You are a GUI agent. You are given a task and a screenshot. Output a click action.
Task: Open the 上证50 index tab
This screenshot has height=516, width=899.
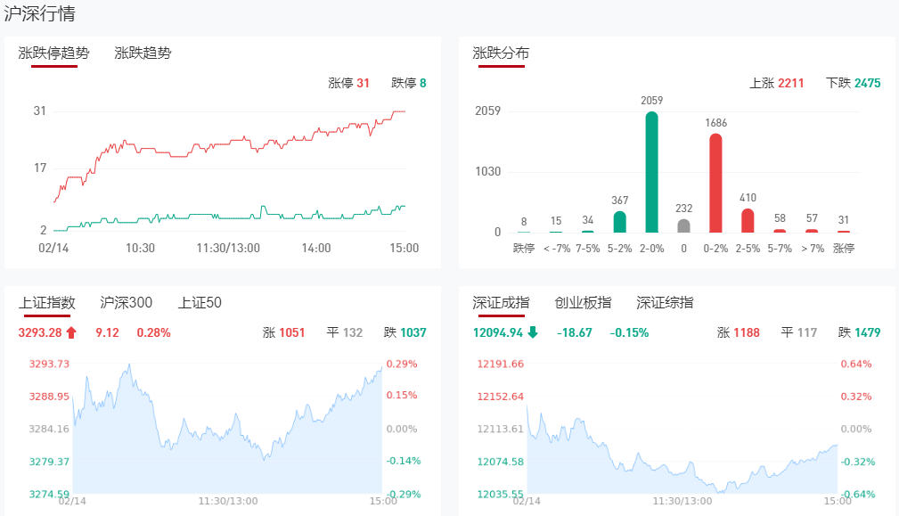(200, 303)
